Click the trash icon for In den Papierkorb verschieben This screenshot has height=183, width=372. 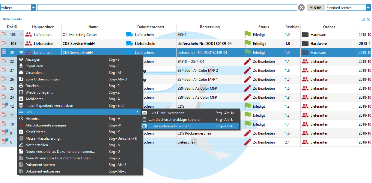(x=21, y=106)
